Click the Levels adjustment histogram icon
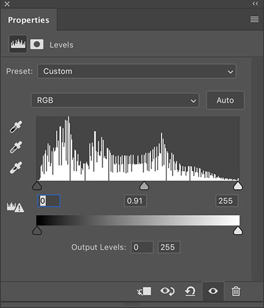Screen dimensions: 264x308 [18, 44]
